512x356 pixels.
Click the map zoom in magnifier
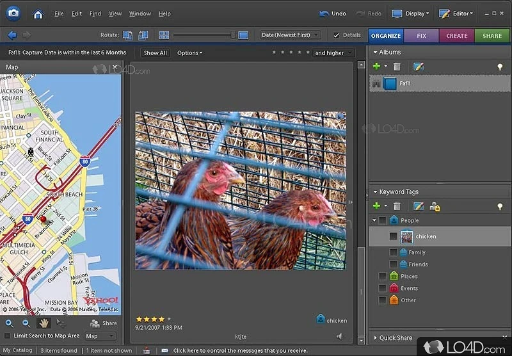[x=10, y=323]
